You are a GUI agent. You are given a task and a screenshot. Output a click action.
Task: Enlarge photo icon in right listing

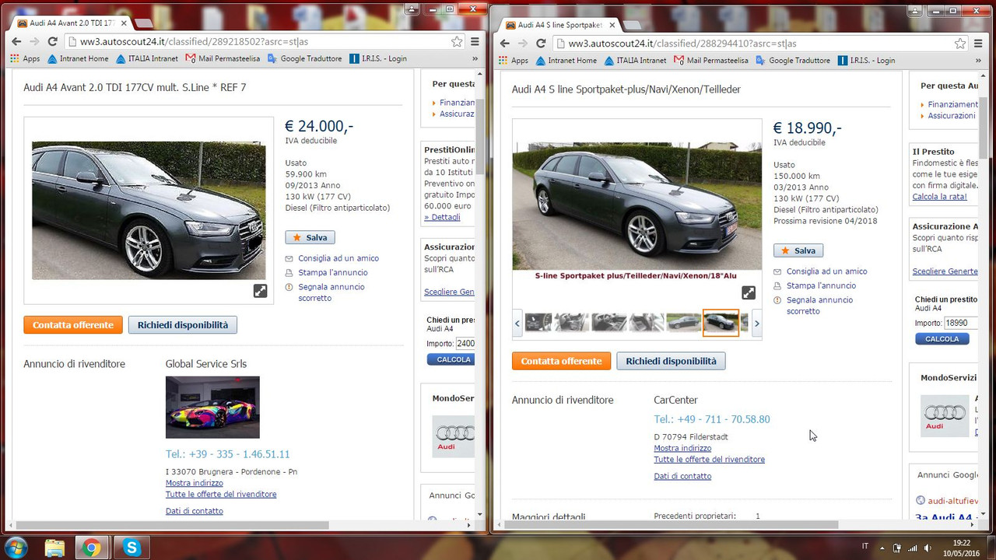pos(748,292)
